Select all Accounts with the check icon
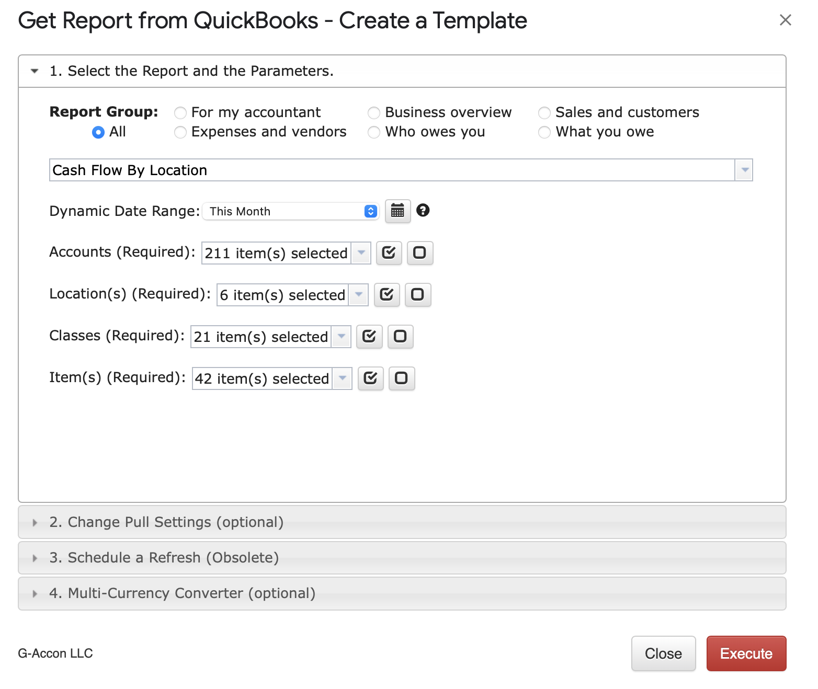Screen dimensions: 818x689 [389, 253]
